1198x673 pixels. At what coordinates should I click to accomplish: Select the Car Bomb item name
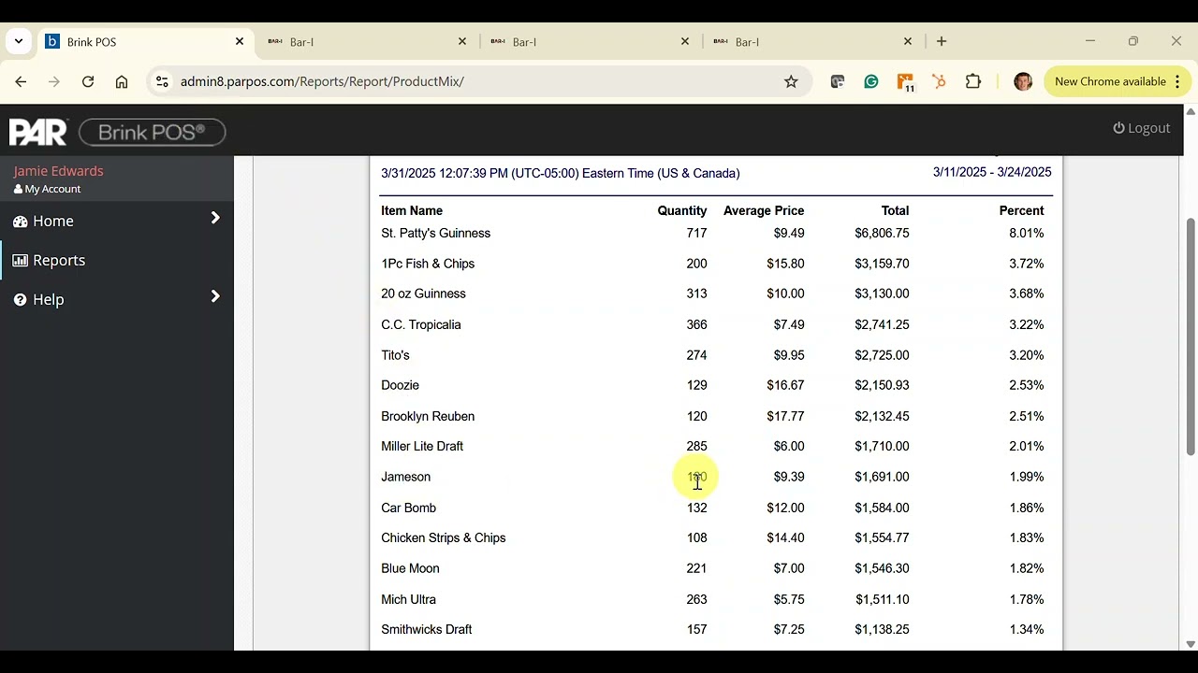[x=408, y=508]
